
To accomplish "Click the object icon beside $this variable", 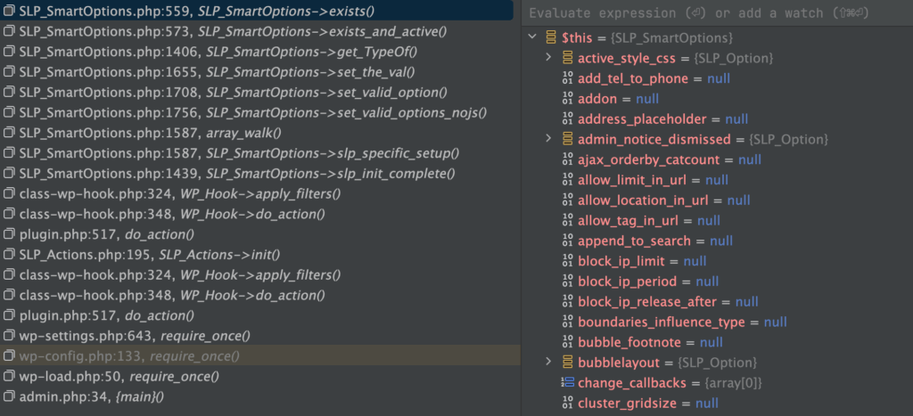I will coord(551,37).
